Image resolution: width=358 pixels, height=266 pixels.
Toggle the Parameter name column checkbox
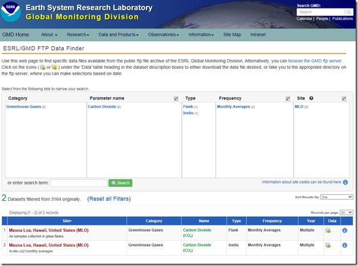coord(176,98)
